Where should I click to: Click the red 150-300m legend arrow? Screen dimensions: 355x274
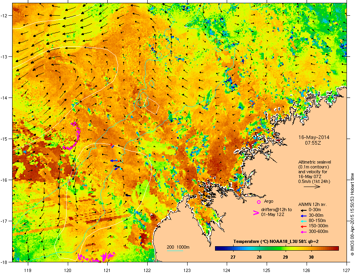click(303, 226)
